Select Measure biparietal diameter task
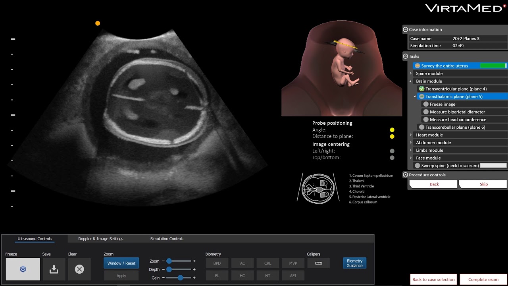The image size is (508, 286). tap(457, 112)
